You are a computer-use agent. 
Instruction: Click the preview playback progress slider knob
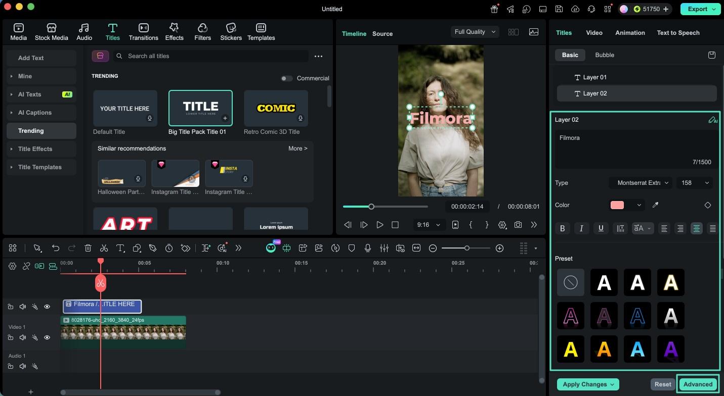pos(371,207)
